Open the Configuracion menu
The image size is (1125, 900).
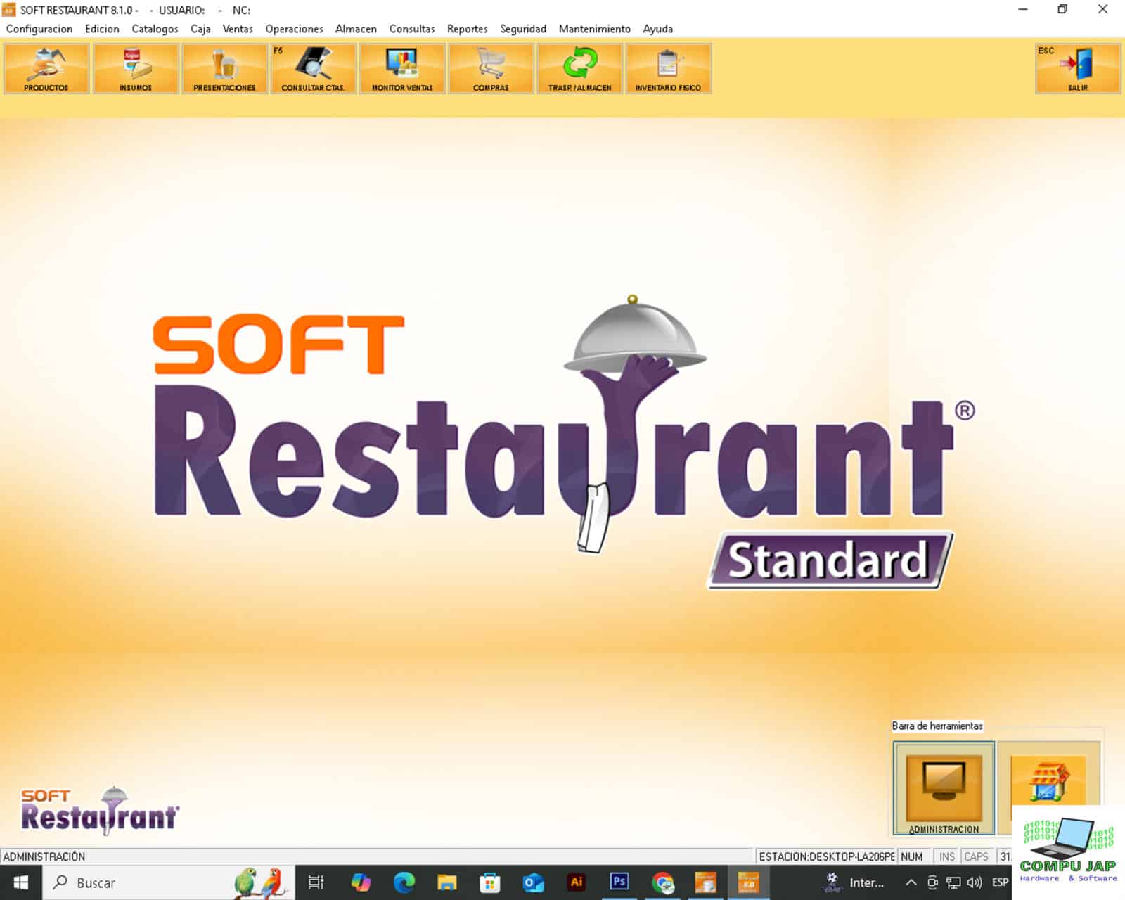click(x=39, y=29)
